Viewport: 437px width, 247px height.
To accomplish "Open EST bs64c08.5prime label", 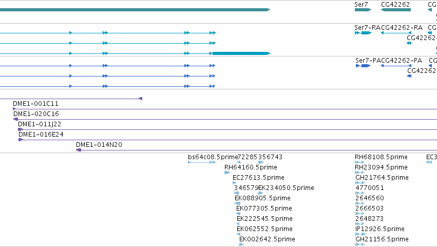I will point(213,157).
